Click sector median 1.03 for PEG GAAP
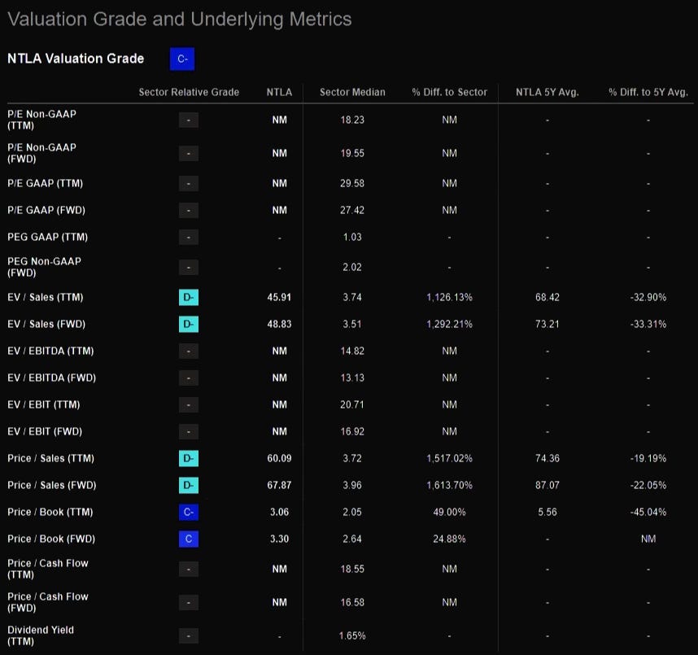Viewport: 698px width, 655px height. (x=352, y=238)
